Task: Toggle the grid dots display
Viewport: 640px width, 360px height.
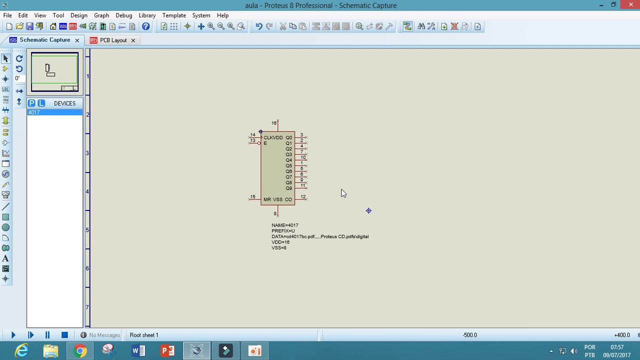Action: 174,26
